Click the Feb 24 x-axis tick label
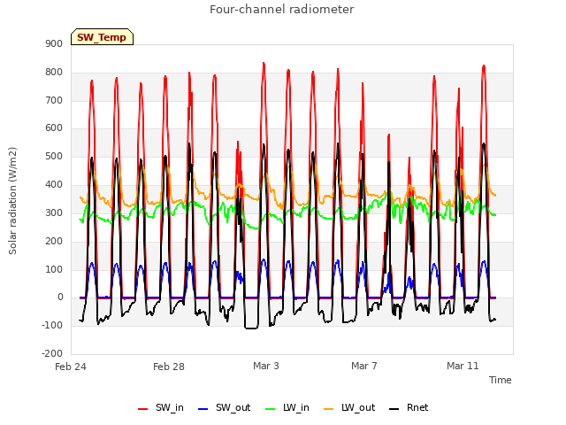Image resolution: width=566 pixels, height=425 pixels. [x=71, y=367]
